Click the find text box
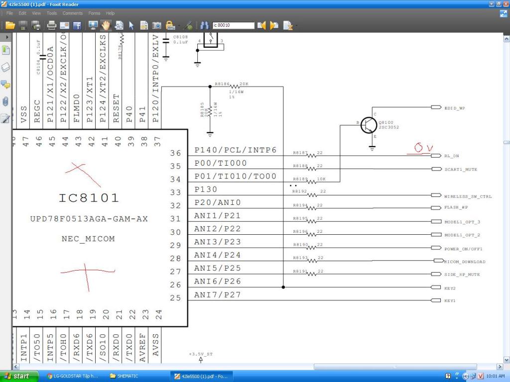This screenshot has height=382, width=510. point(233,25)
